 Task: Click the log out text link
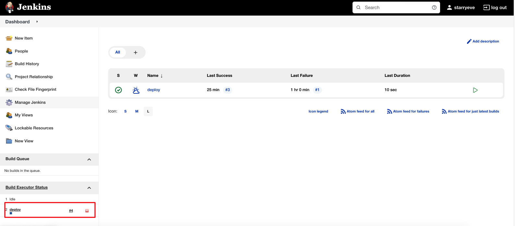point(499,7)
